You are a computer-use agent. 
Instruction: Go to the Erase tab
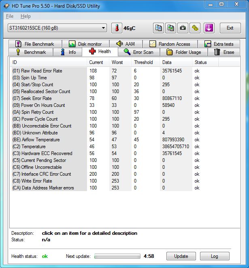tap(224, 52)
